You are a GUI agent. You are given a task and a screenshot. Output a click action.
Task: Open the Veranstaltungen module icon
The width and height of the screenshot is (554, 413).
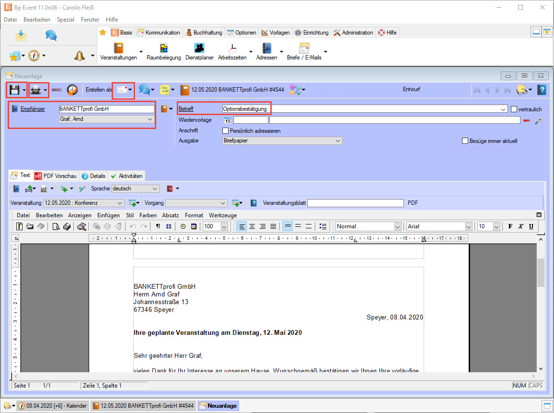(x=118, y=48)
